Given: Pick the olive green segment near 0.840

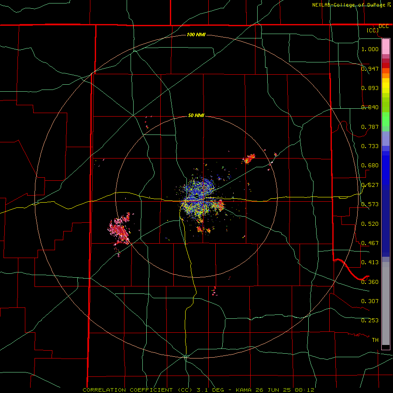Looking at the screenshot, I should [386, 105].
